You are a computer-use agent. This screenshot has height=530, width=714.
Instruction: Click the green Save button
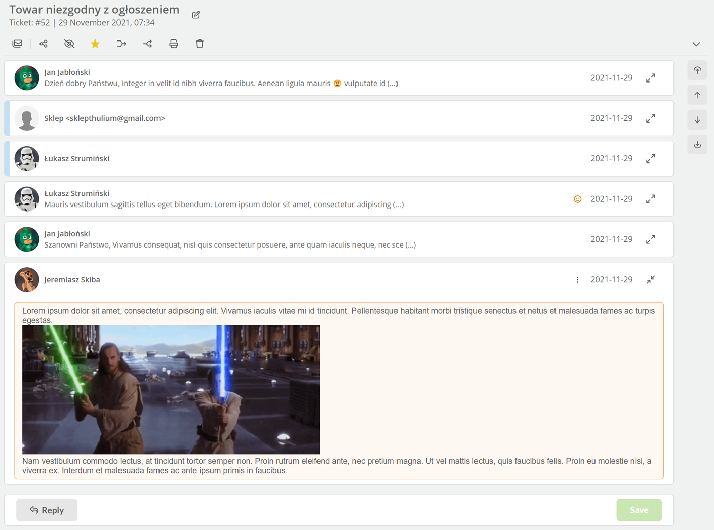click(x=639, y=510)
